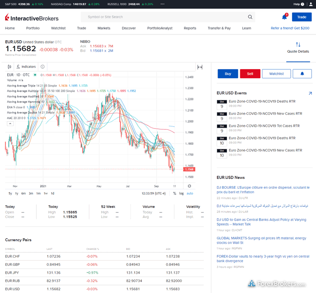Toggle auto scale on the chart

[190, 193]
